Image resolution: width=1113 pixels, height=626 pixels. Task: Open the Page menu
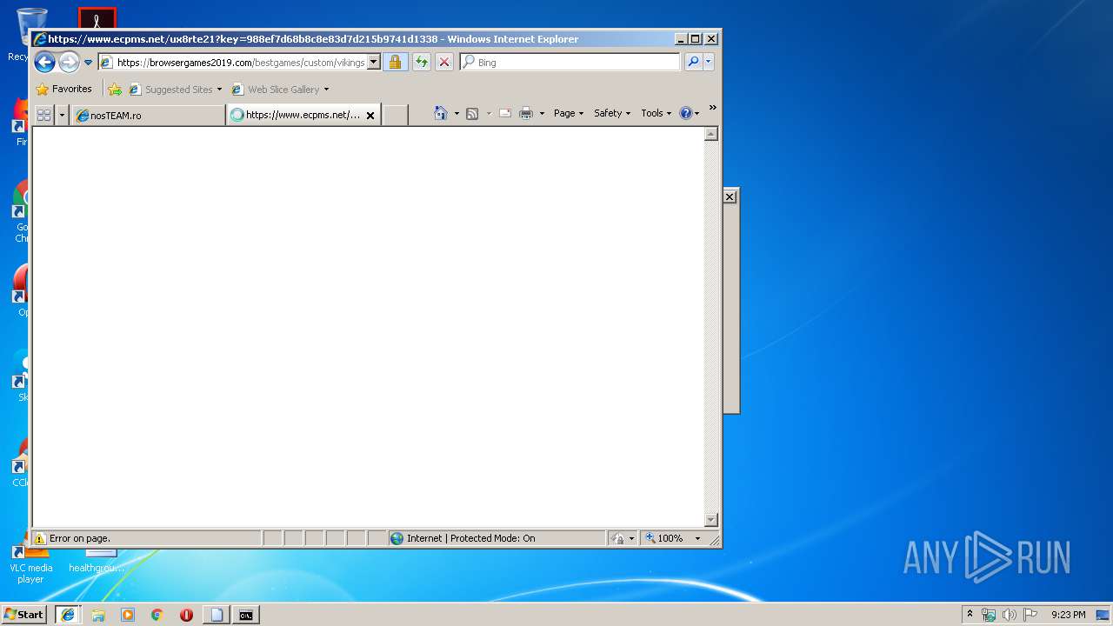pyautogui.click(x=569, y=113)
